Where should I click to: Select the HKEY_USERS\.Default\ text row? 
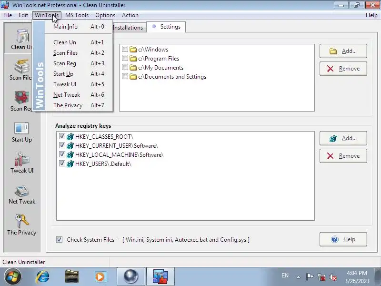pyautogui.click(x=103, y=164)
